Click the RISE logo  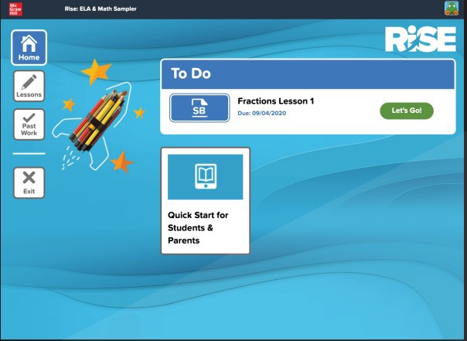point(420,39)
